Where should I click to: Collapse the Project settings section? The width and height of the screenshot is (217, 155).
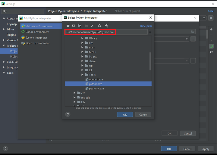tap(4, 45)
